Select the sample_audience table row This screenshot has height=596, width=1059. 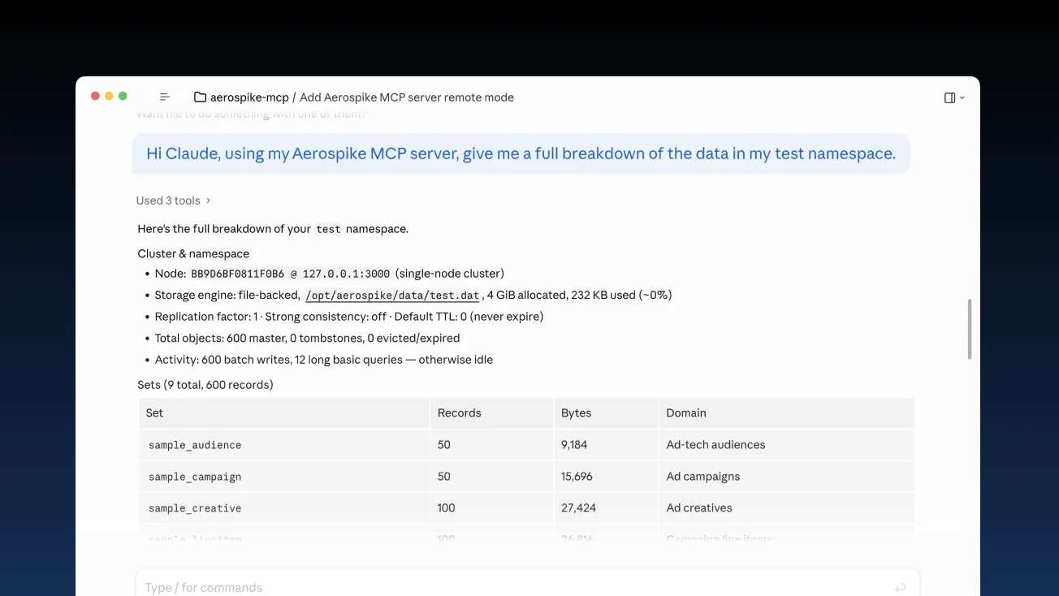point(325,444)
